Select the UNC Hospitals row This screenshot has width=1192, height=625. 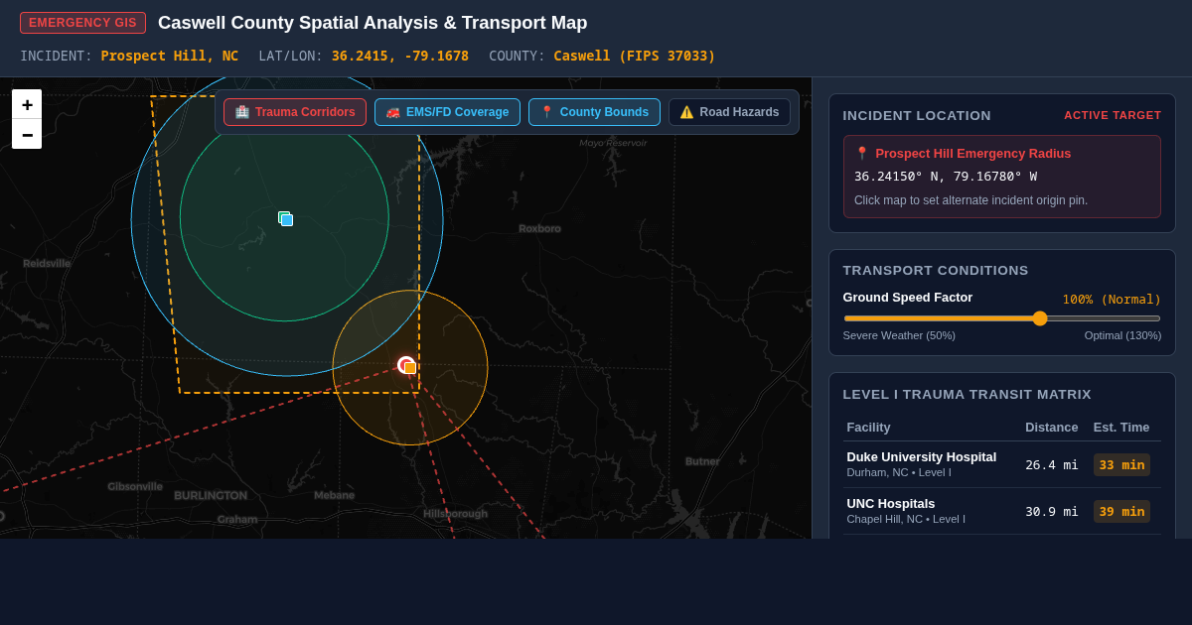[1001, 511]
